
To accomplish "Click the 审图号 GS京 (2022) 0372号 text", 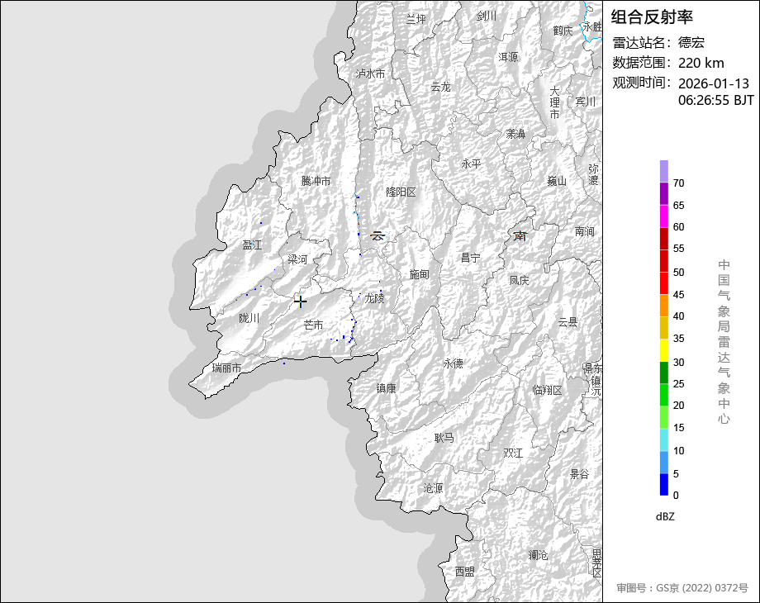I will click(682, 588).
